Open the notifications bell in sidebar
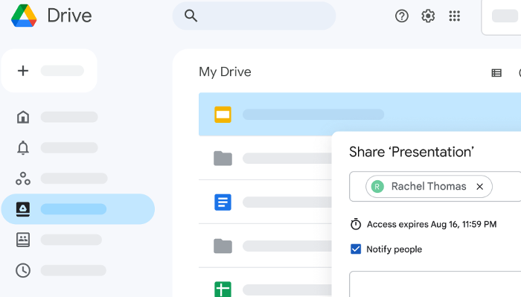521x297 pixels. 23,147
